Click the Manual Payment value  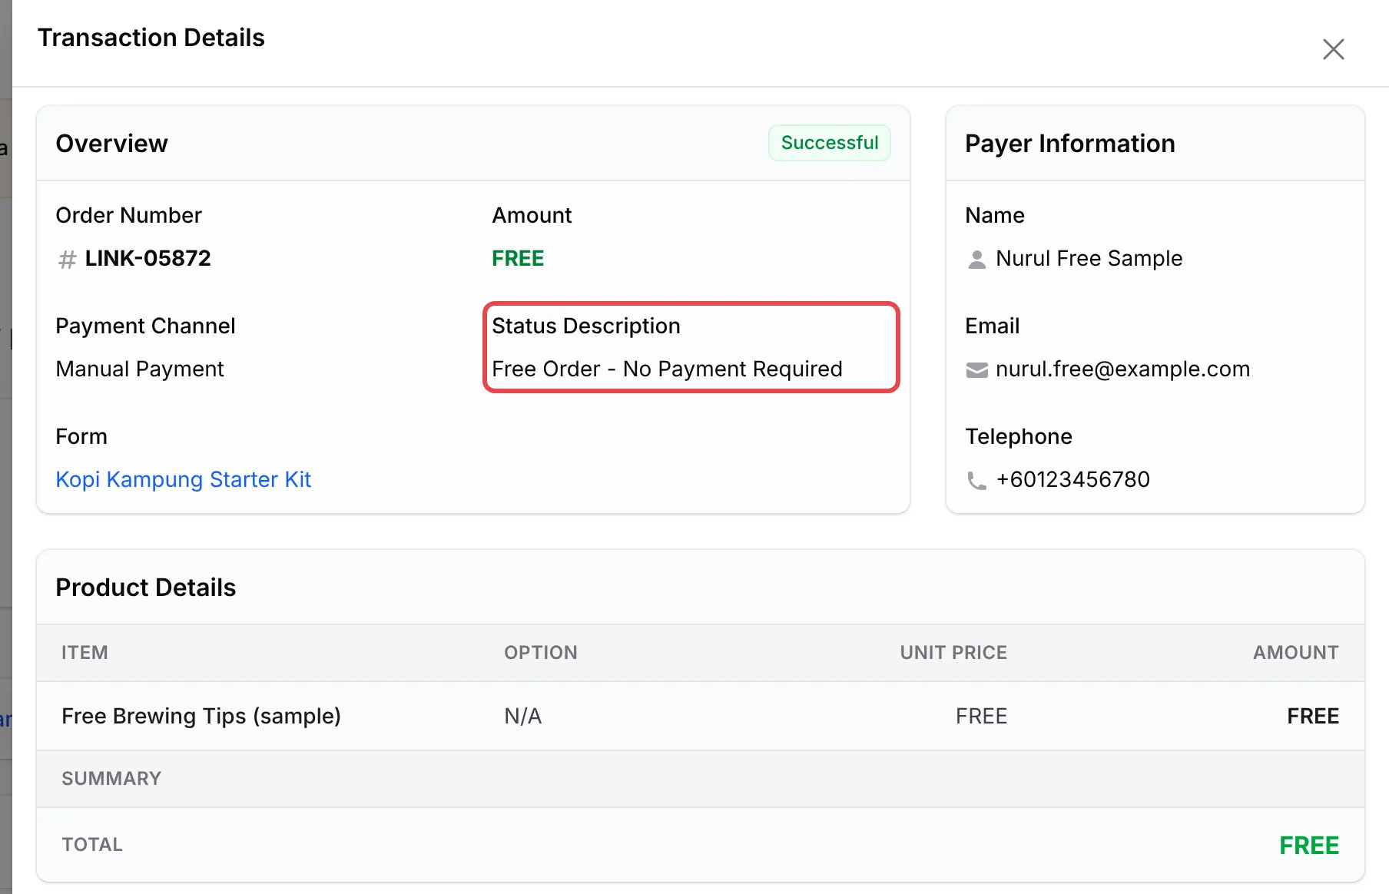[x=140, y=369]
